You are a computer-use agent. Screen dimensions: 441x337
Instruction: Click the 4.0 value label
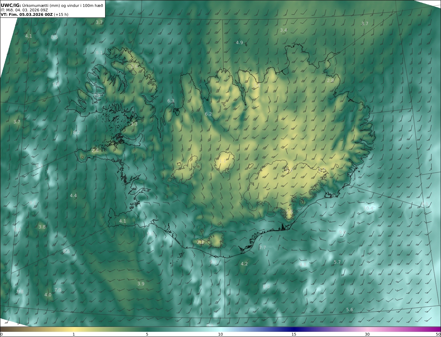coord(48,295)
